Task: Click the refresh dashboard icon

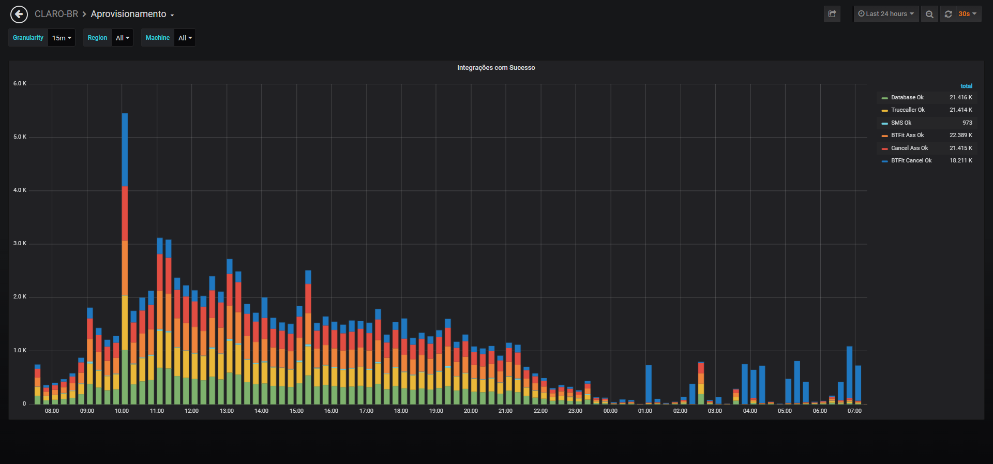Action: coord(948,14)
